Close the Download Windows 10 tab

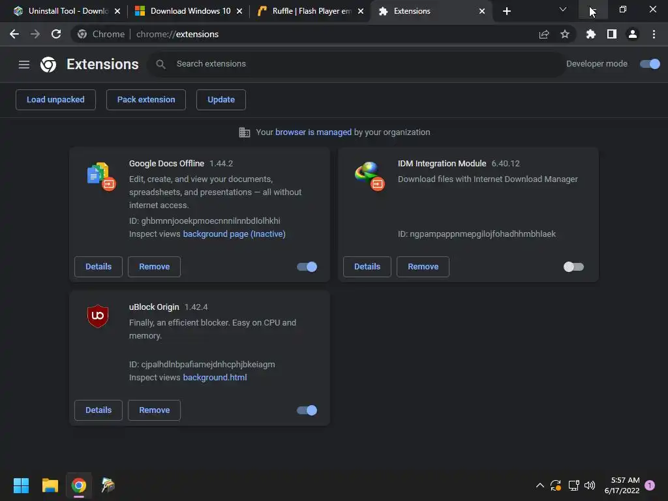click(x=239, y=11)
